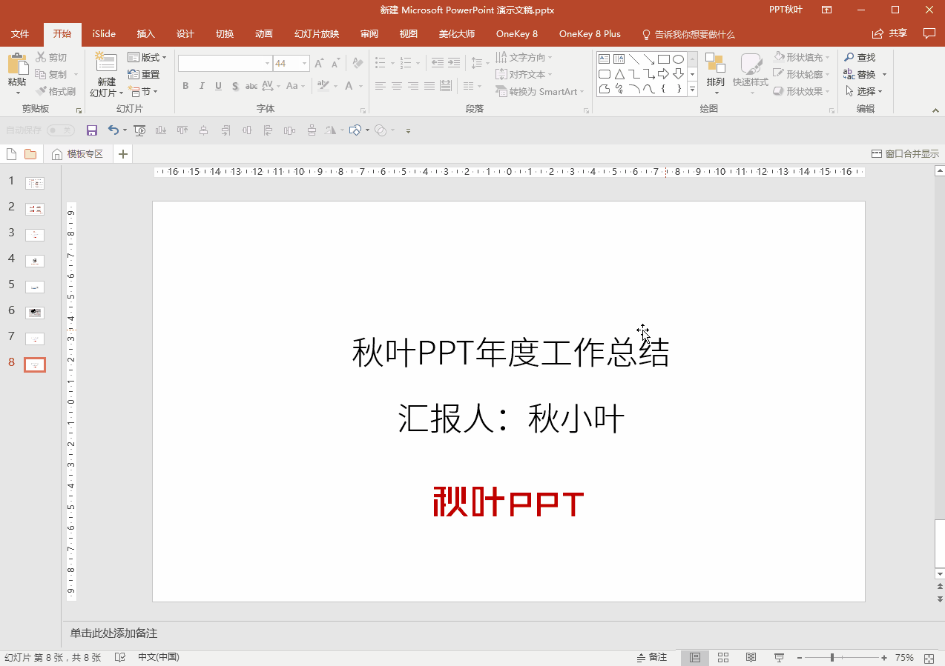Select the triangle shape in the gallery
Image resolution: width=945 pixels, height=666 pixels.
pyautogui.click(x=619, y=74)
